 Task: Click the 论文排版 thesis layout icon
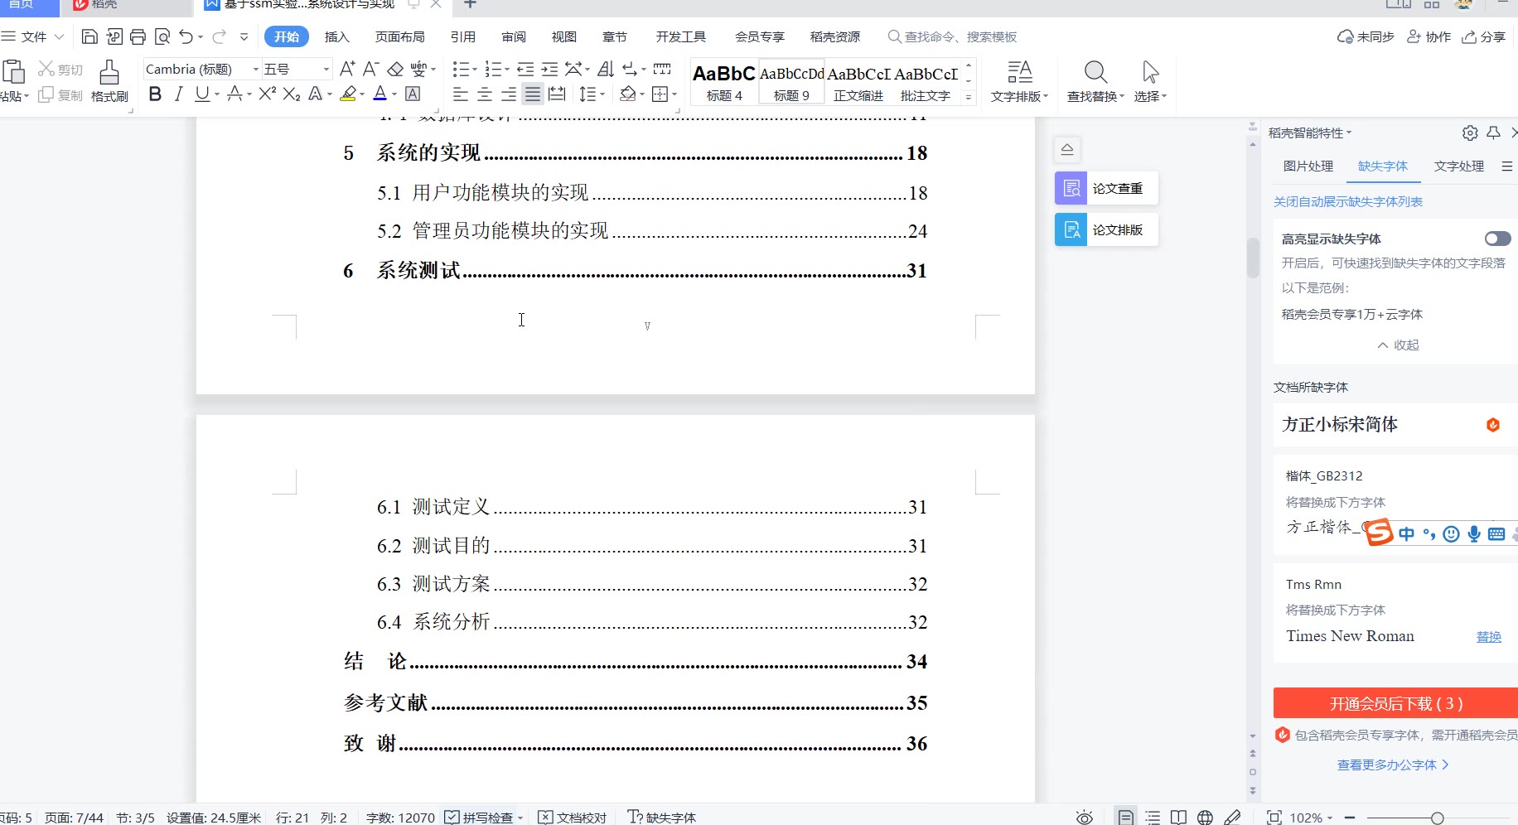point(1071,230)
